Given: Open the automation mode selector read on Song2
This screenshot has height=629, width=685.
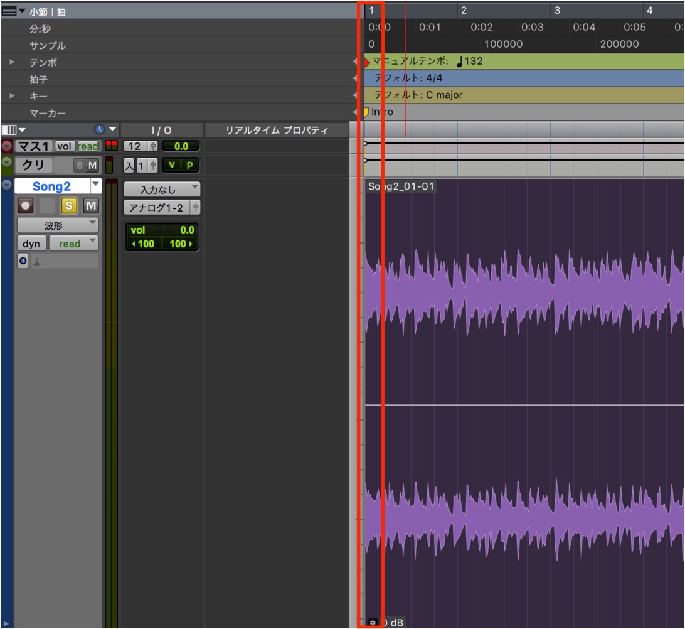Looking at the screenshot, I should pos(73,243).
